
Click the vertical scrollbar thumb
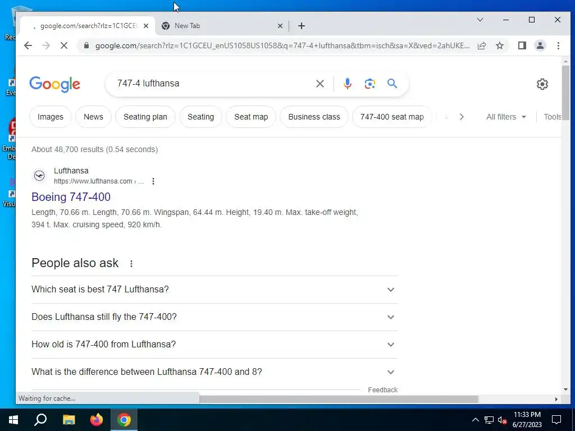pyautogui.click(x=565, y=93)
